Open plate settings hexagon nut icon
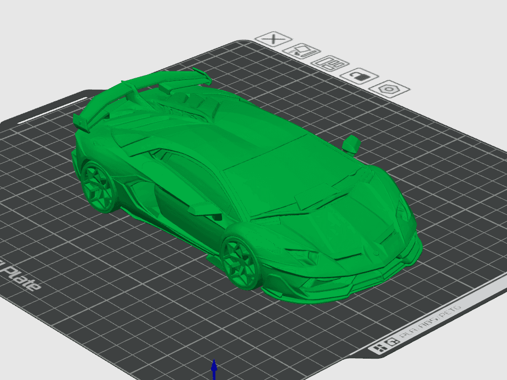This screenshot has height=380, width=507. click(x=389, y=89)
